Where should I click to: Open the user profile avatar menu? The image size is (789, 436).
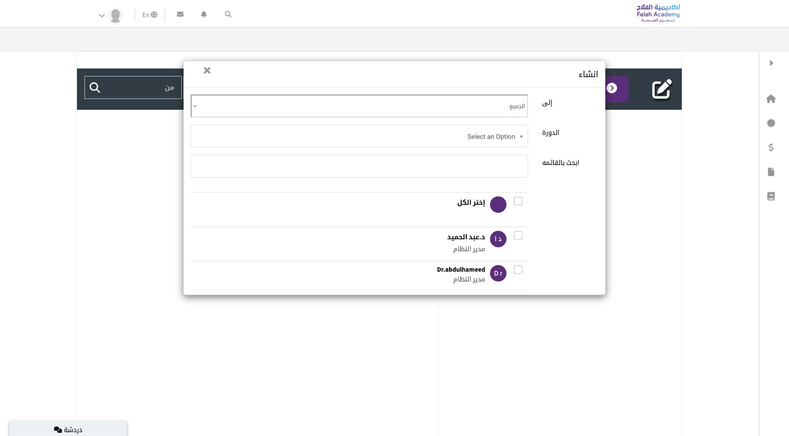tap(115, 15)
